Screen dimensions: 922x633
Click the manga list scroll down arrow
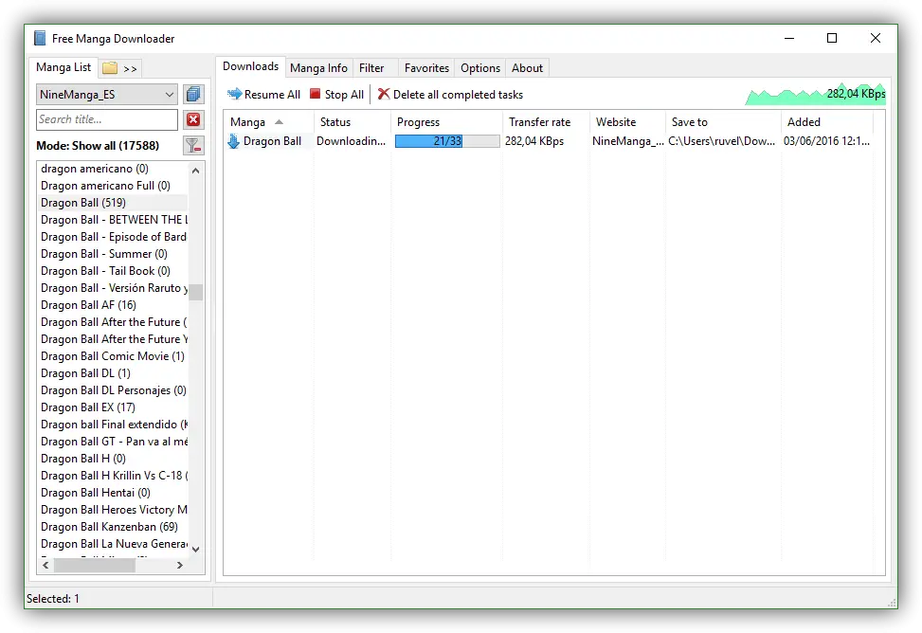coord(196,549)
